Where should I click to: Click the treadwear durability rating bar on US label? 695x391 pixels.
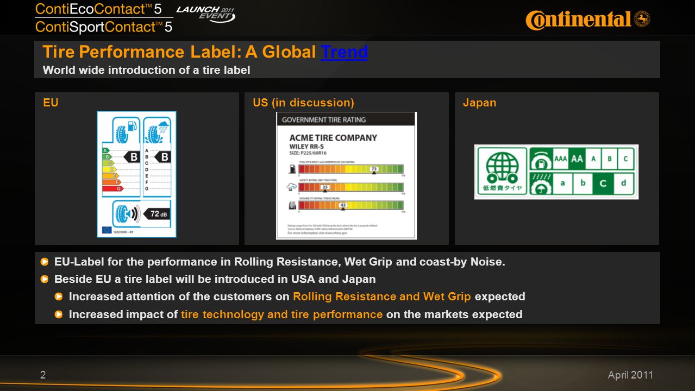(x=352, y=205)
